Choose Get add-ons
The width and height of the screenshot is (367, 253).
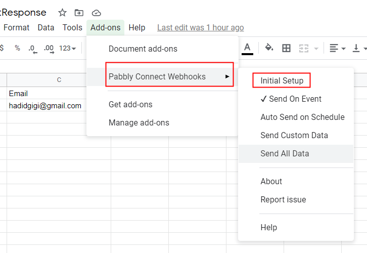coord(162,104)
